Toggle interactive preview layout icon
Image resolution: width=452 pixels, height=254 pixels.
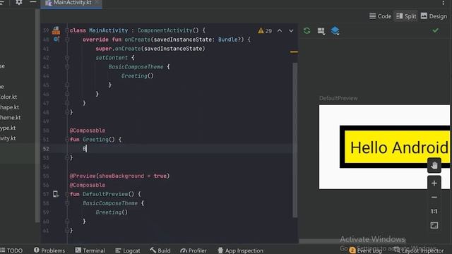321,31
